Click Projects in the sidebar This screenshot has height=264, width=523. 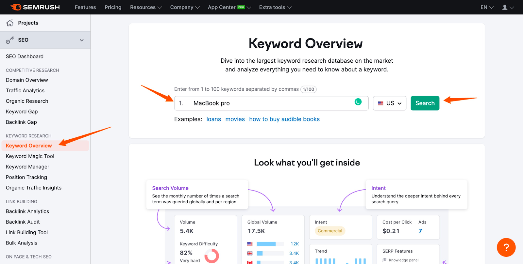(x=28, y=23)
